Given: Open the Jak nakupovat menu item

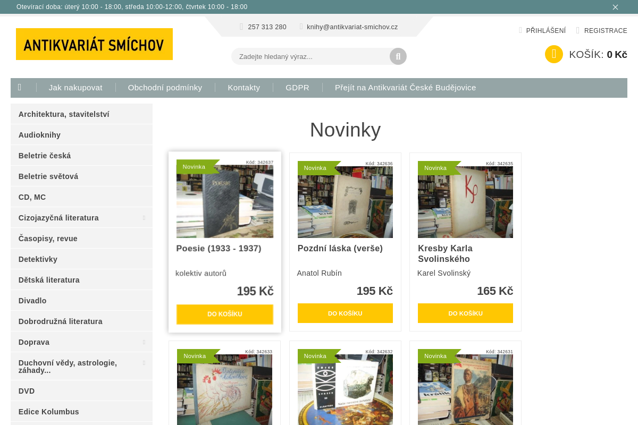Looking at the screenshot, I should click(x=75, y=88).
